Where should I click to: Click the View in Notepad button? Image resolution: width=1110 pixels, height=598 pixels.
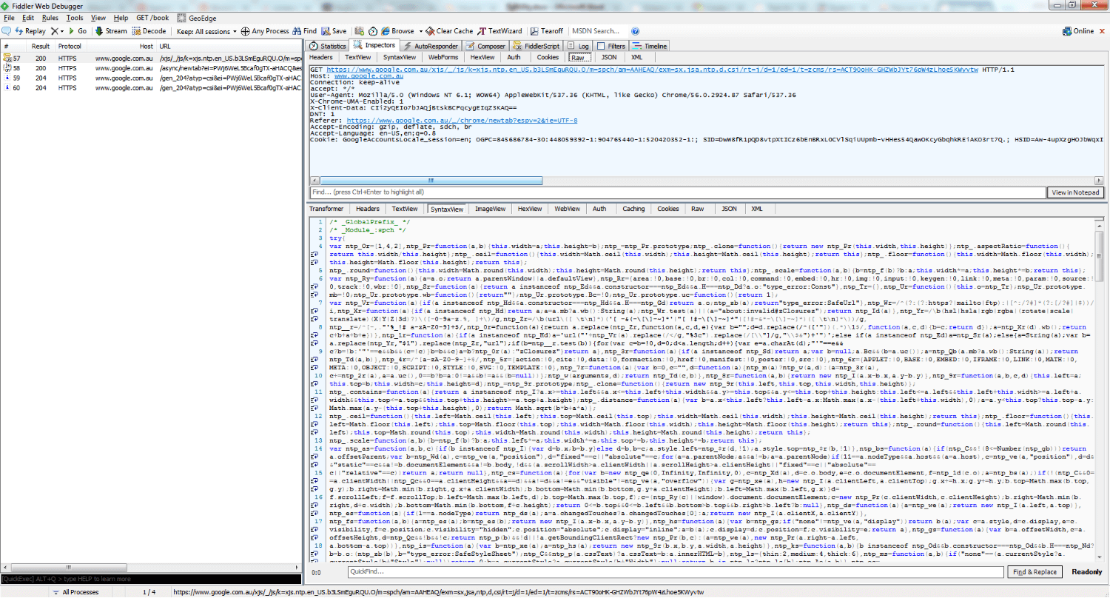pyautogui.click(x=1076, y=192)
